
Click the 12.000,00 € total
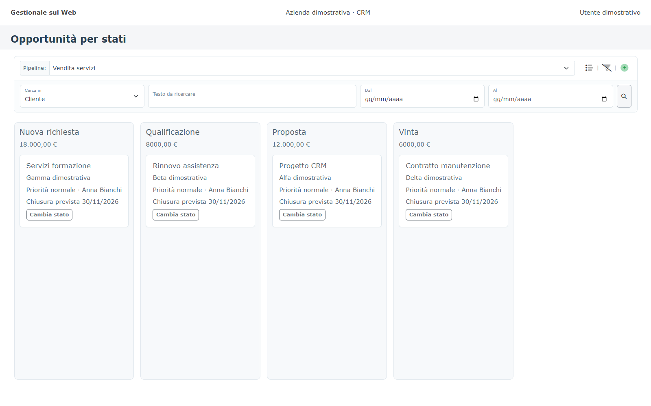[x=291, y=145]
